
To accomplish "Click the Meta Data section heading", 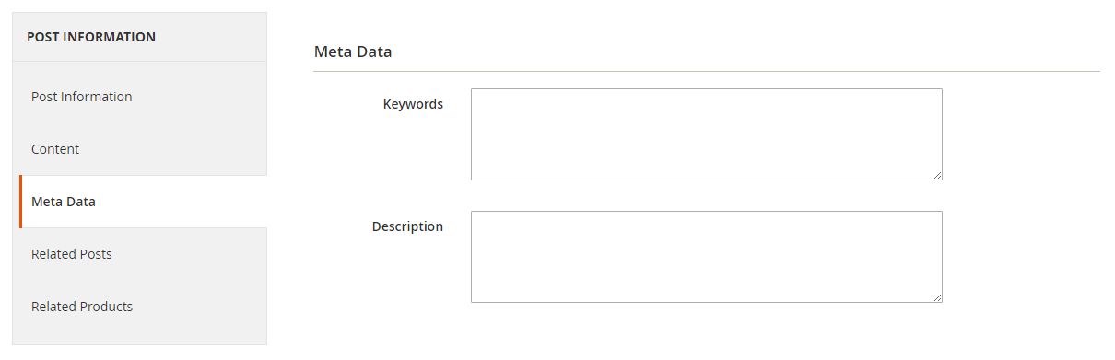I will point(353,52).
